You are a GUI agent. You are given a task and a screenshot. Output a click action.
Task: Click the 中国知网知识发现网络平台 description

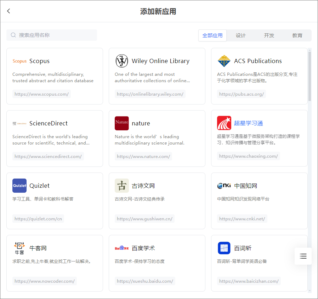243,199
